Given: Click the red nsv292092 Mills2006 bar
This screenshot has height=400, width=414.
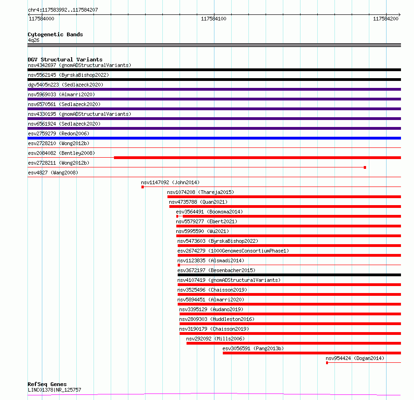Looking at the screenshot, I should pos(294,343).
